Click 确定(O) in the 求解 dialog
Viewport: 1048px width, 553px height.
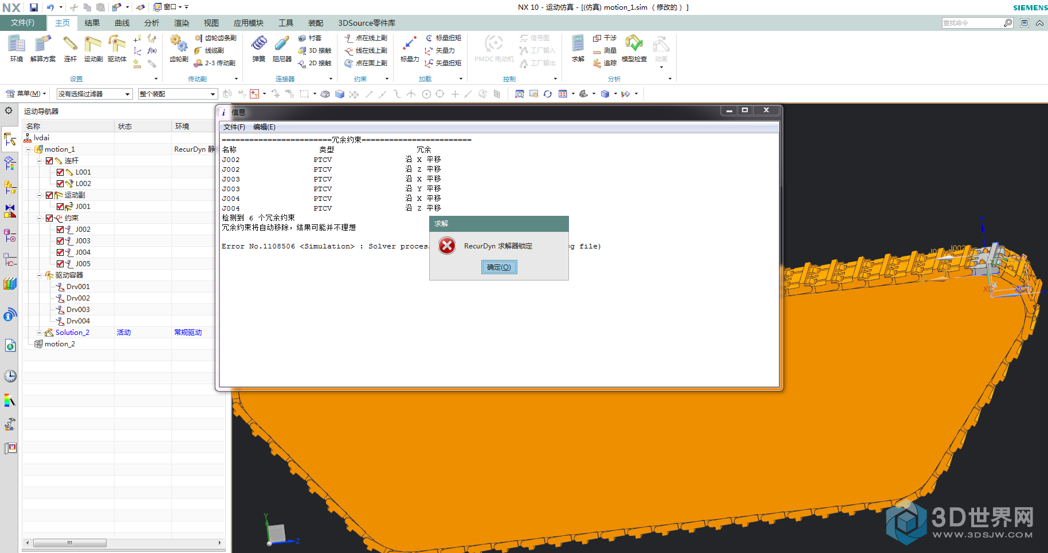(499, 267)
